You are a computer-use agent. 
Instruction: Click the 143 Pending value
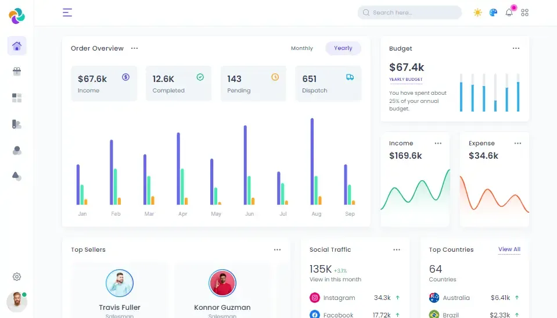234,78
